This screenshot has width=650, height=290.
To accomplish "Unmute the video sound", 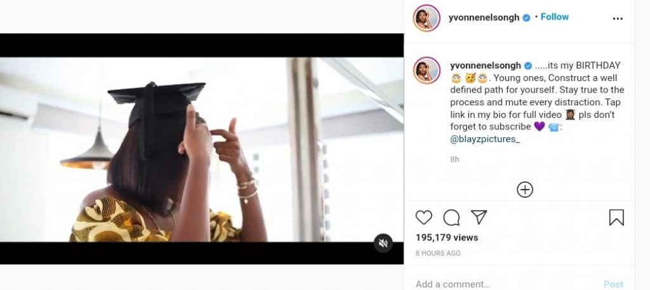I will (383, 242).
